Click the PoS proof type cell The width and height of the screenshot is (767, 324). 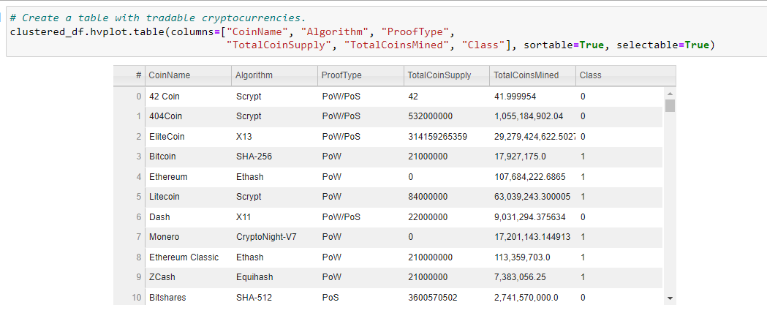click(x=360, y=297)
